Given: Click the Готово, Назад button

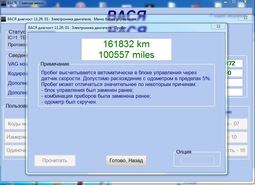Looking at the screenshot, I should point(126,161).
